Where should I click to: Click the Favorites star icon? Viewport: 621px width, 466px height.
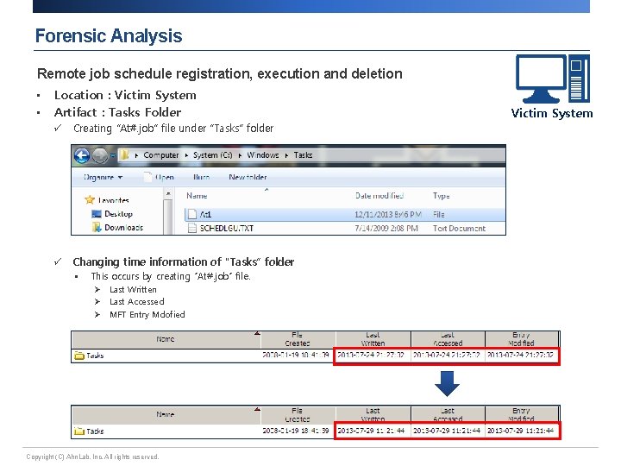point(90,199)
